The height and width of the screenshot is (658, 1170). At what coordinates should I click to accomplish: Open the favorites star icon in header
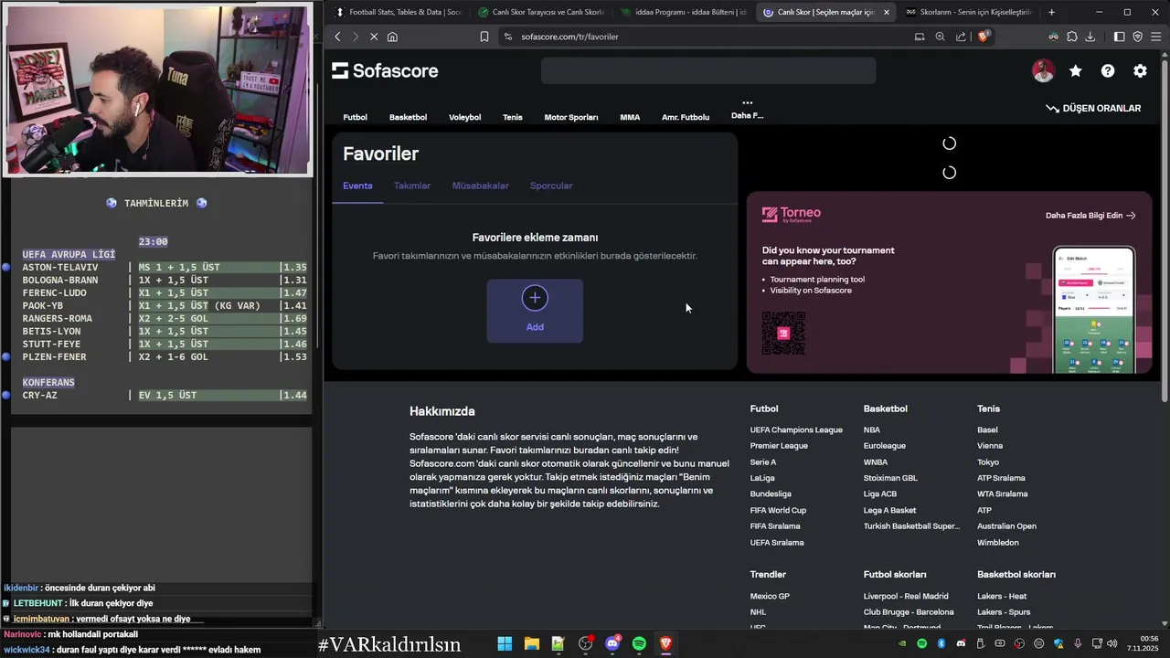(1075, 70)
